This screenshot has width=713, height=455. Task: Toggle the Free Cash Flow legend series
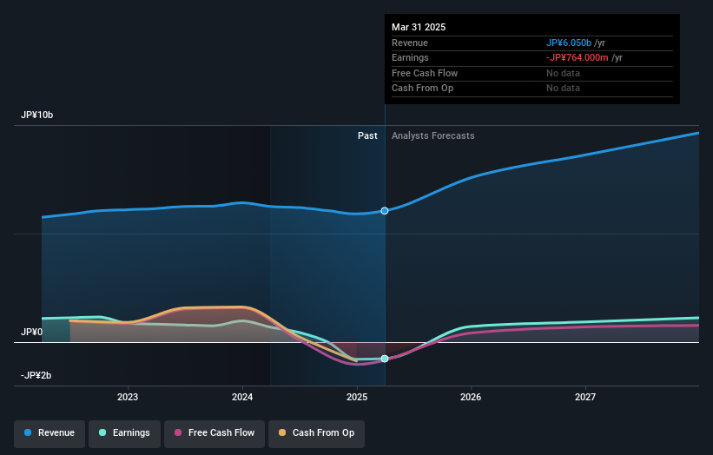click(215, 433)
